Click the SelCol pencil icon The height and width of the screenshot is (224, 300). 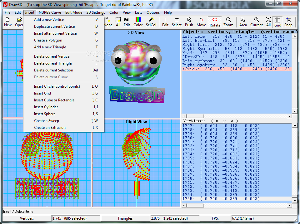(x=151, y=22)
